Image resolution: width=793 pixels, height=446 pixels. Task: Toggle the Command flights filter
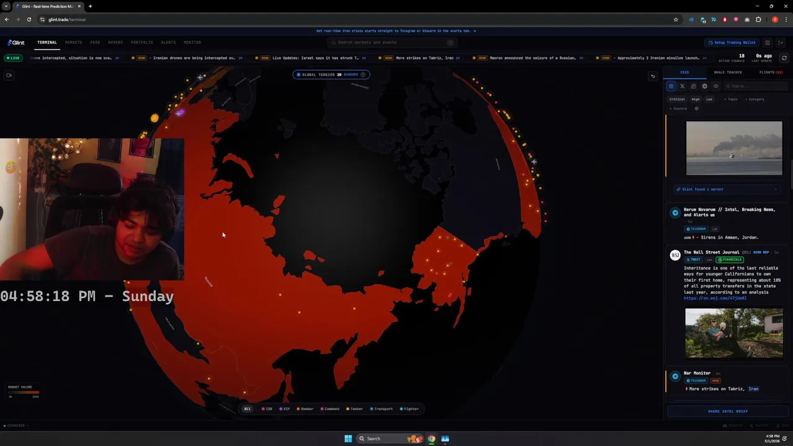click(x=330, y=409)
